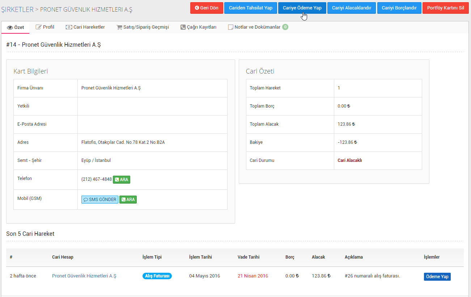Click the İşlemler column header

click(432, 257)
